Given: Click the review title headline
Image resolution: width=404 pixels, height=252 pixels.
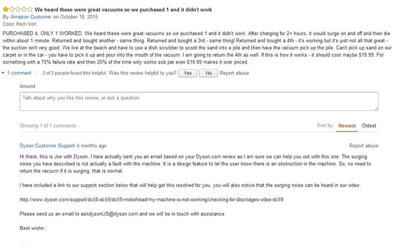Looking at the screenshot, I should point(123,10).
